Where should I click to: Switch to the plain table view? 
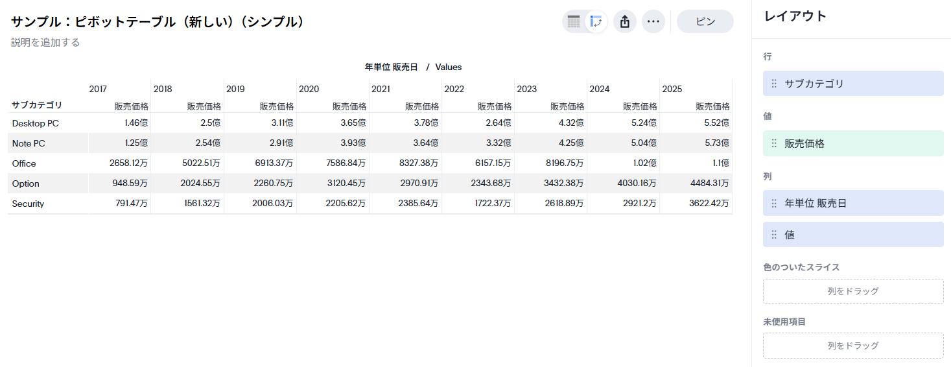pos(574,21)
